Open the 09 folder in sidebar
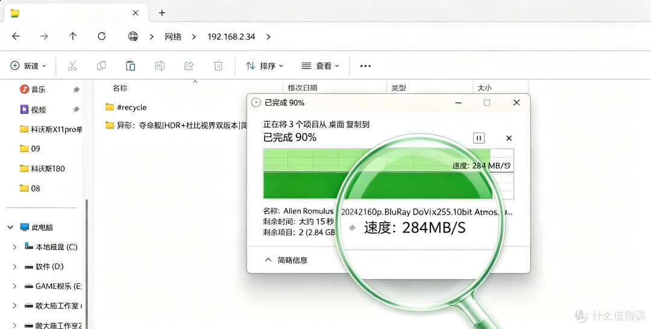 [30, 148]
